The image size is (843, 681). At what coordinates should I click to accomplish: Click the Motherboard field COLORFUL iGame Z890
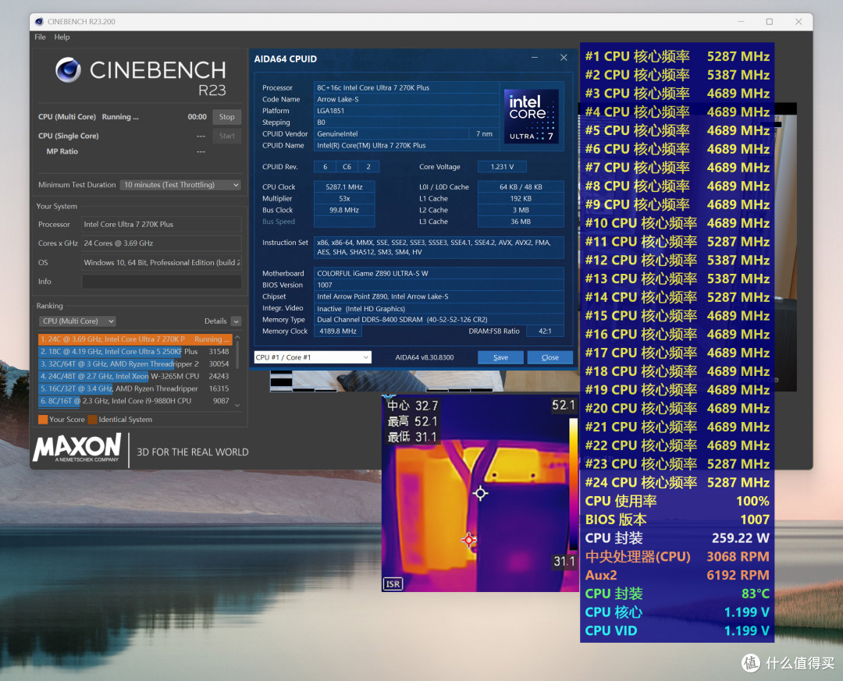[439, 274]
